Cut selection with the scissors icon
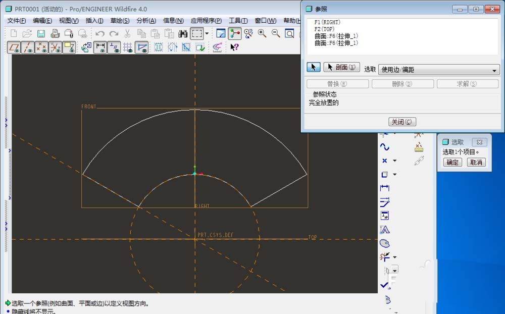505x314 pixels. pyautogui.click(x=127, y=33)
